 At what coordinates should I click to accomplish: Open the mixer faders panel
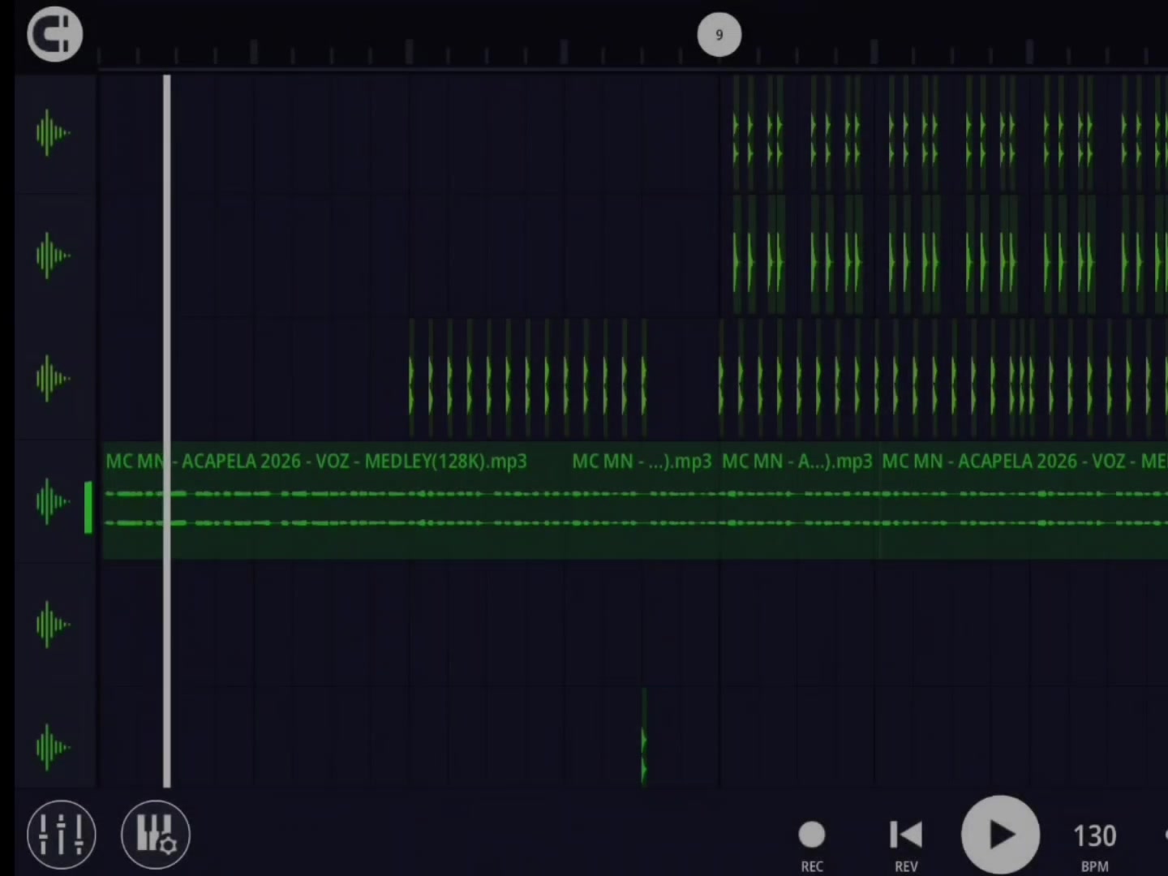[62, 834]
